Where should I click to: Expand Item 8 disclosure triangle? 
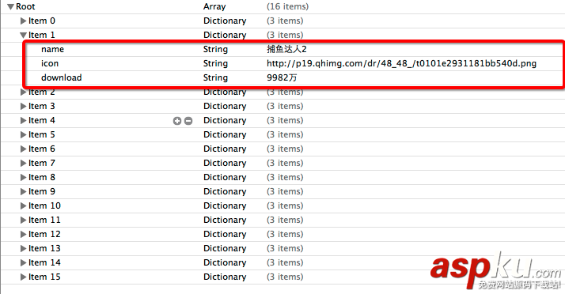pyautogui.click(x=23, y=177)
